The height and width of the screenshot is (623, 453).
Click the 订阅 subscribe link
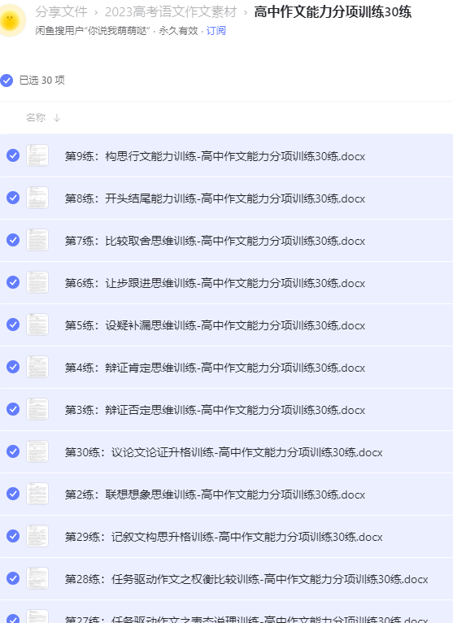[x=216, y=31]
